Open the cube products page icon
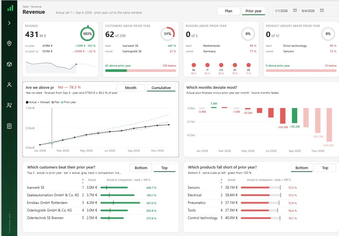The height and width of the screenshot is (236, 339). coord(9,64)
